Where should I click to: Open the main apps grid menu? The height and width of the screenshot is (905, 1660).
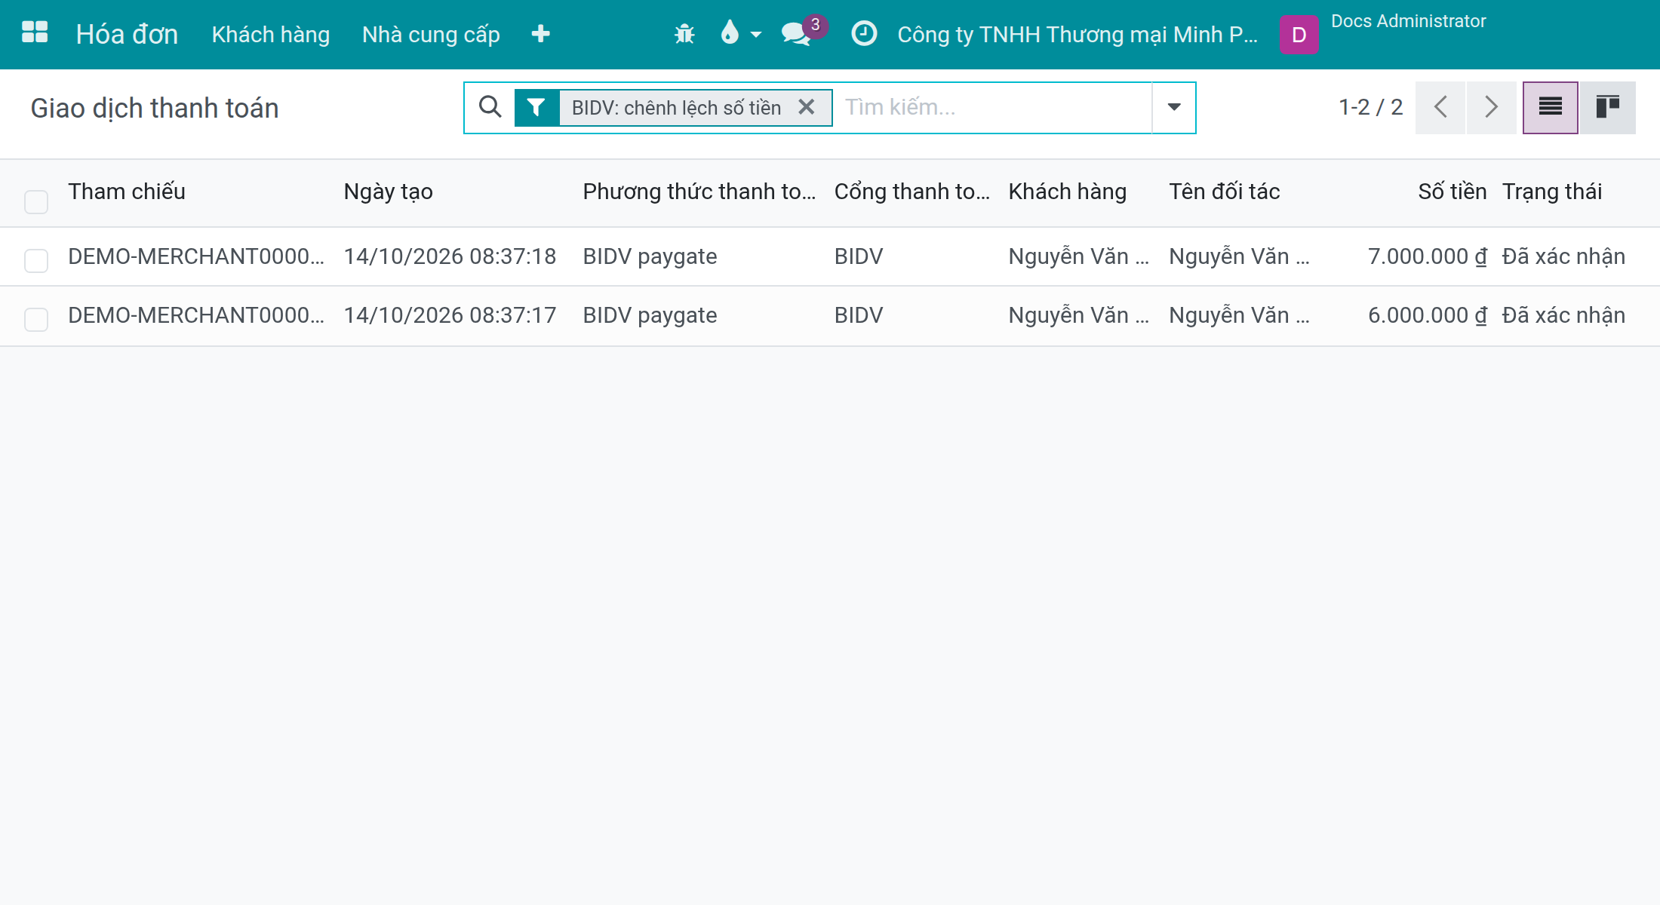click(x=35, y=33)
